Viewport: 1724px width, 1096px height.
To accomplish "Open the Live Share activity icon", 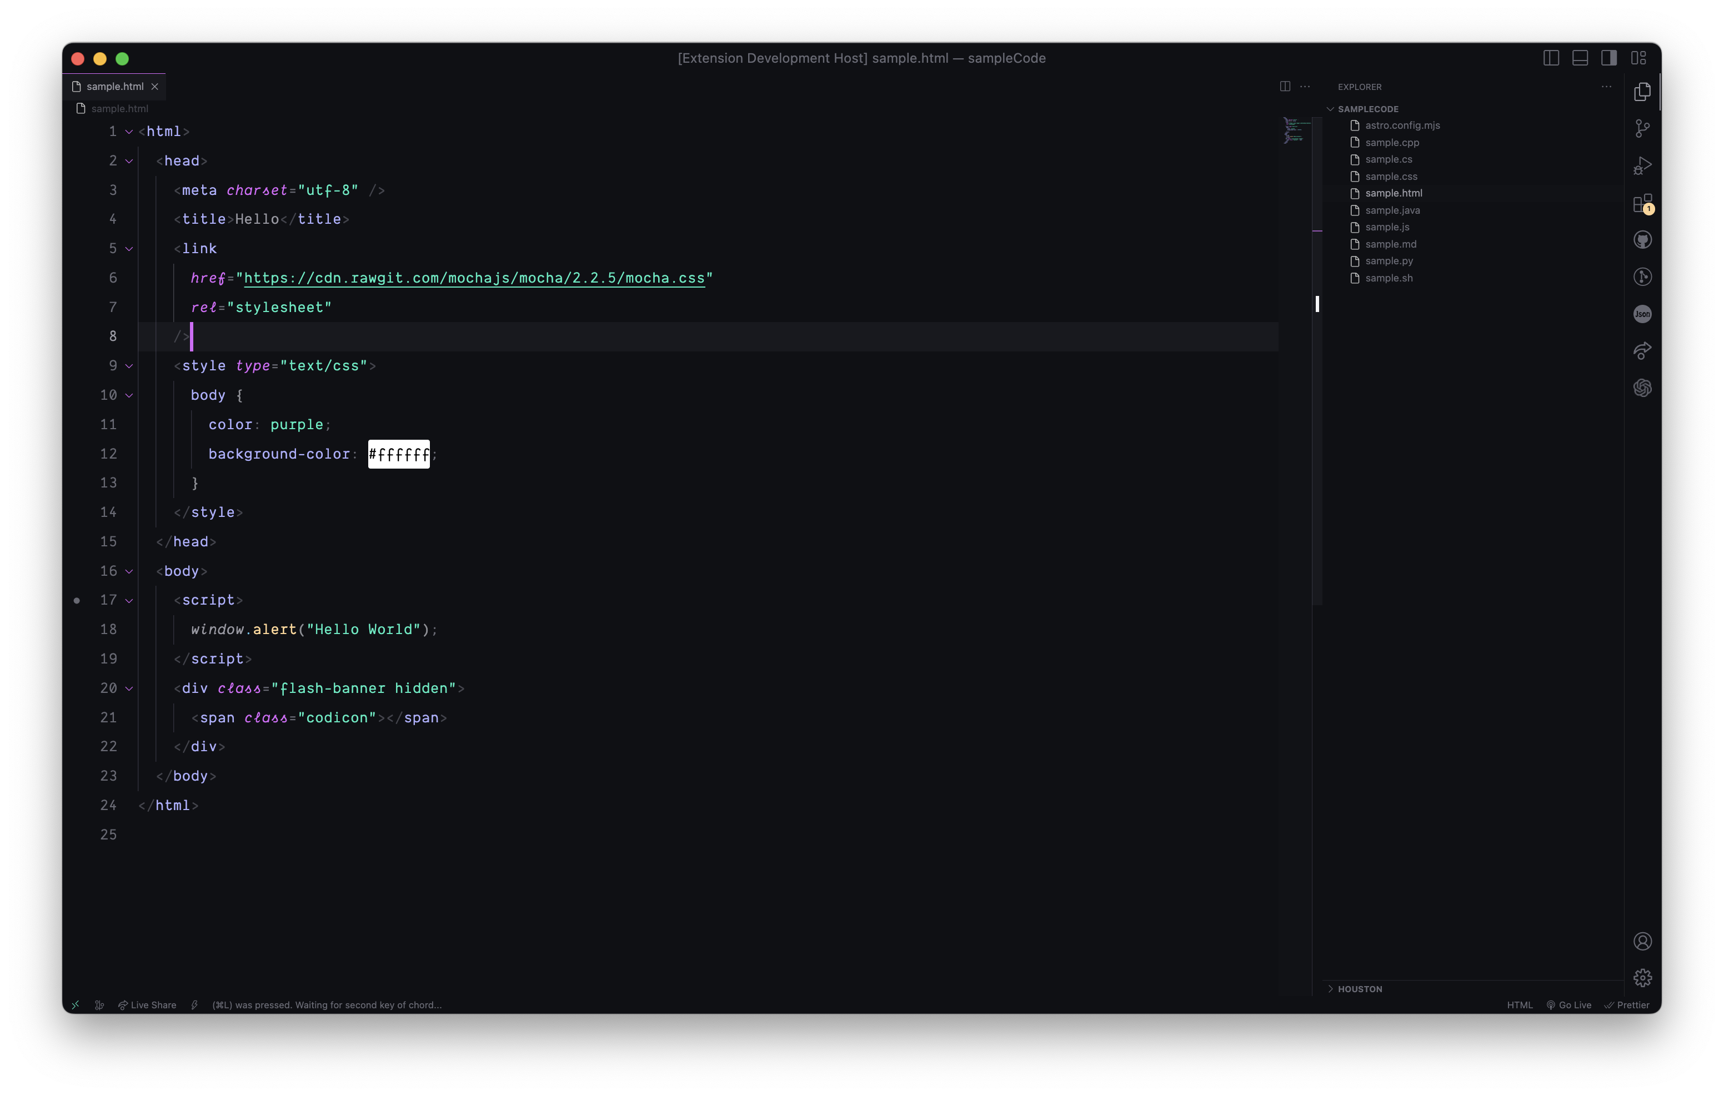I will 1642,351.
